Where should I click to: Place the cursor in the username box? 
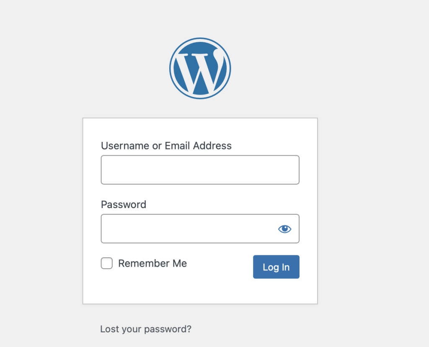pos(200,170)
